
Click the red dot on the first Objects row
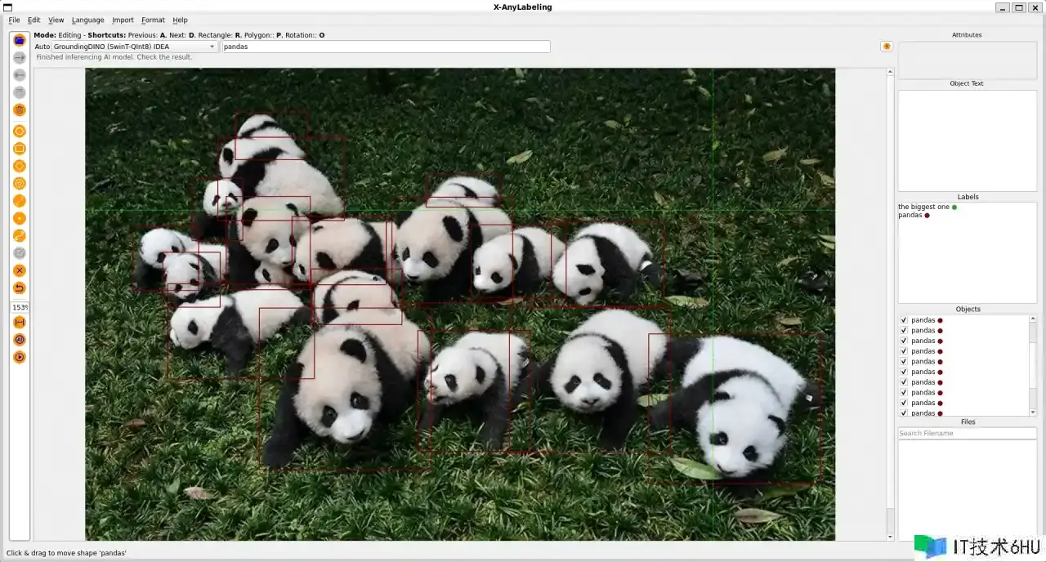tap(940, 320)
